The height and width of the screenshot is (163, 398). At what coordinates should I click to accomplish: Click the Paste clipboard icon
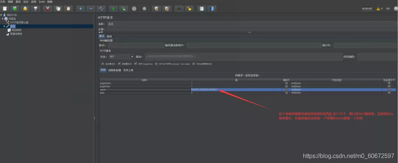pos(68,8)
